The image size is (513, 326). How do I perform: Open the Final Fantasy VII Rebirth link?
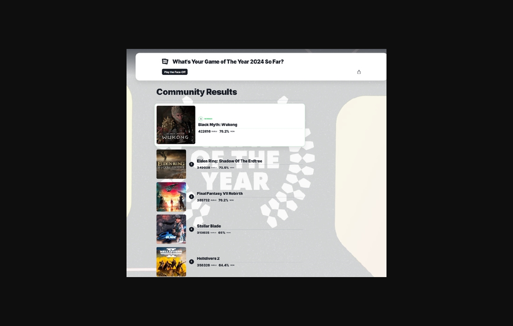point(220,193)
